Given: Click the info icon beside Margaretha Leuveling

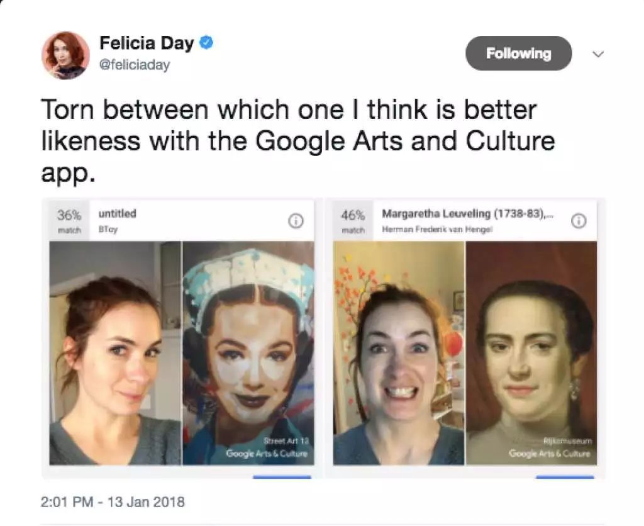Looking at the screenshot, I should (x=578, y=221).
